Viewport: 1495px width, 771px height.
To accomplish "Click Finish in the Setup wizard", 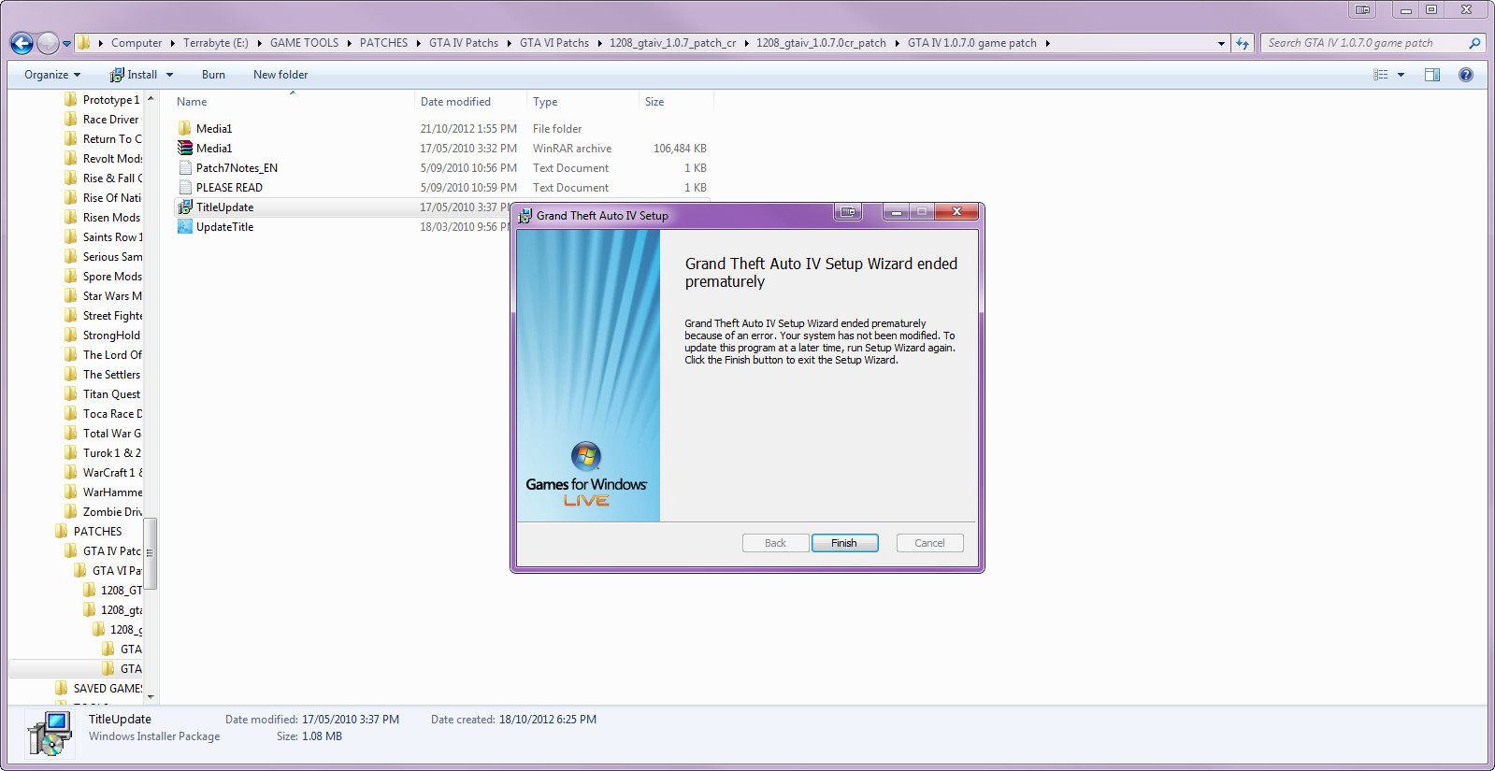I will (844, 543).
